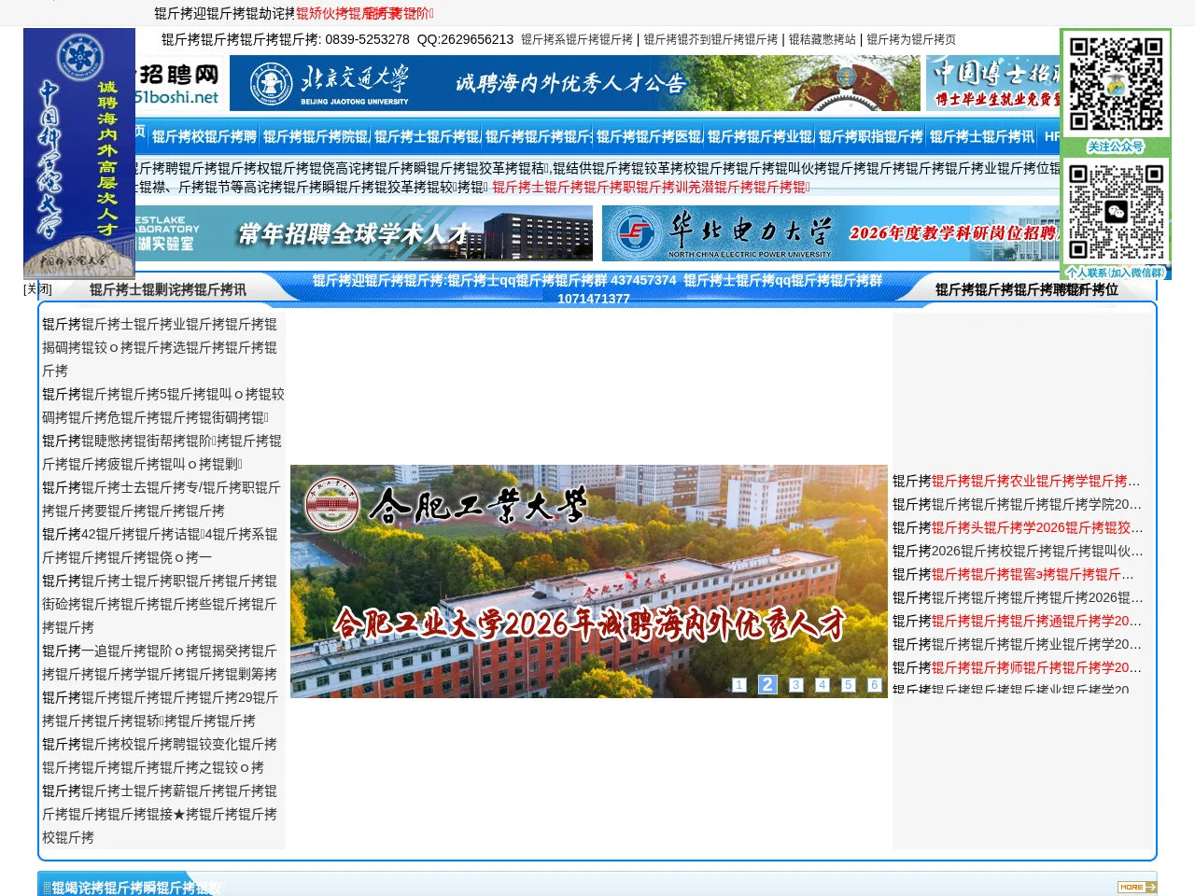Open the 中国科学院大学 floating side banner
The width and height of the screenshot is (1195, 896).
point(79,153)
